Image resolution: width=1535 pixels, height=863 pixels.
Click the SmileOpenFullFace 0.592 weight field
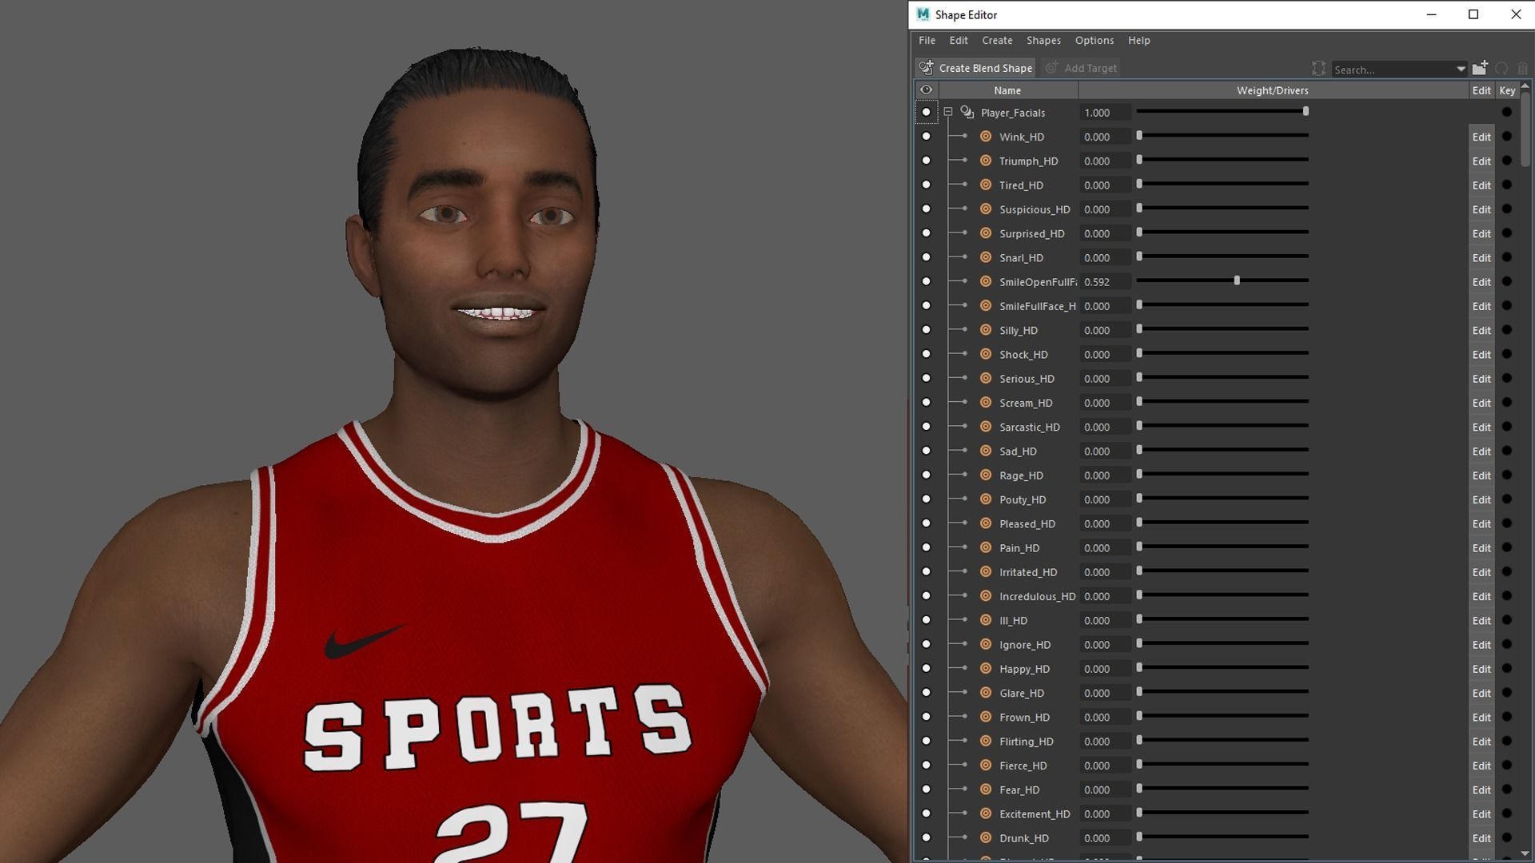(1105, 281)
